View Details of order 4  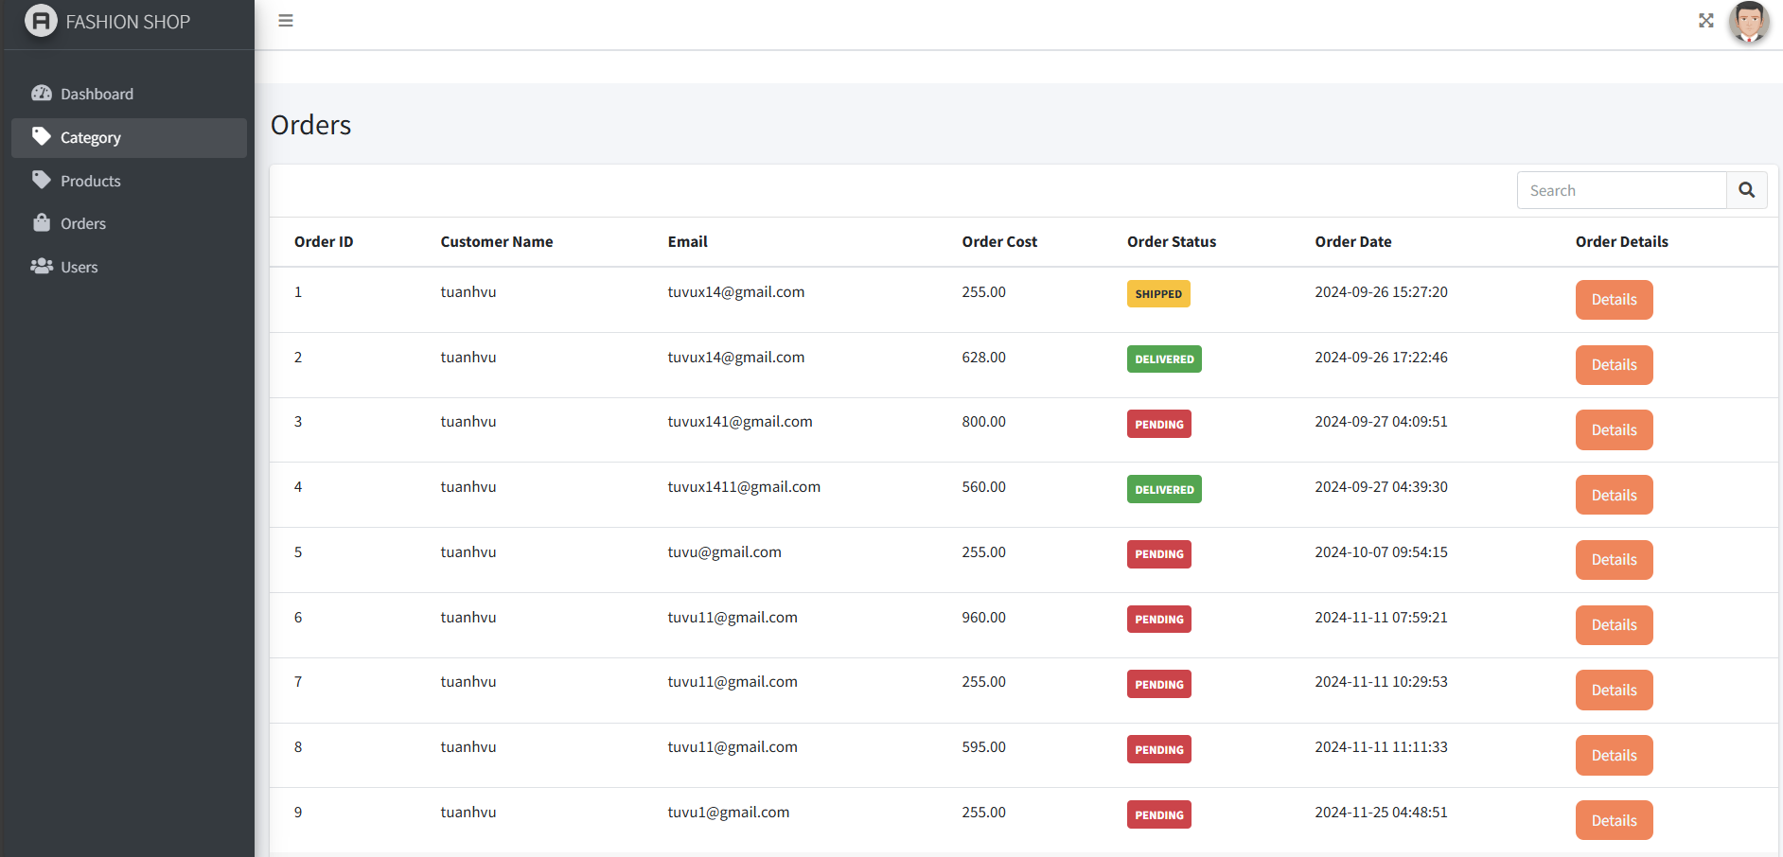tap(1614, 495)
